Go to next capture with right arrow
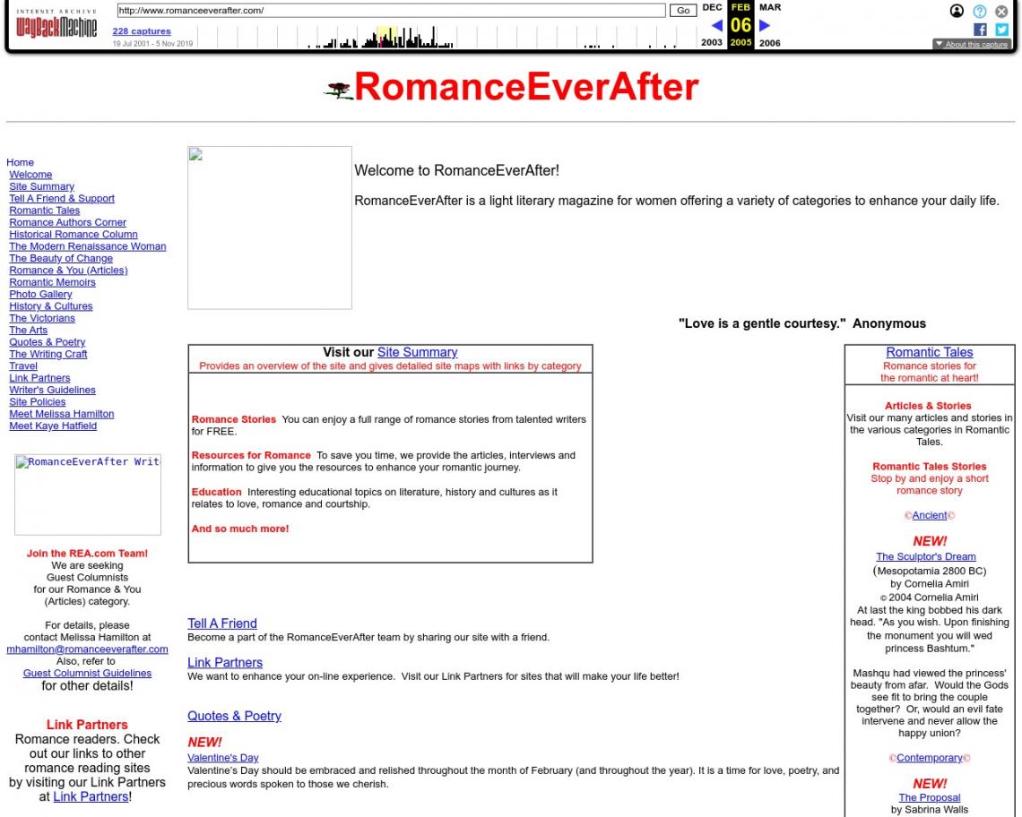The image size is (1022, 817). tap(766, 25)
